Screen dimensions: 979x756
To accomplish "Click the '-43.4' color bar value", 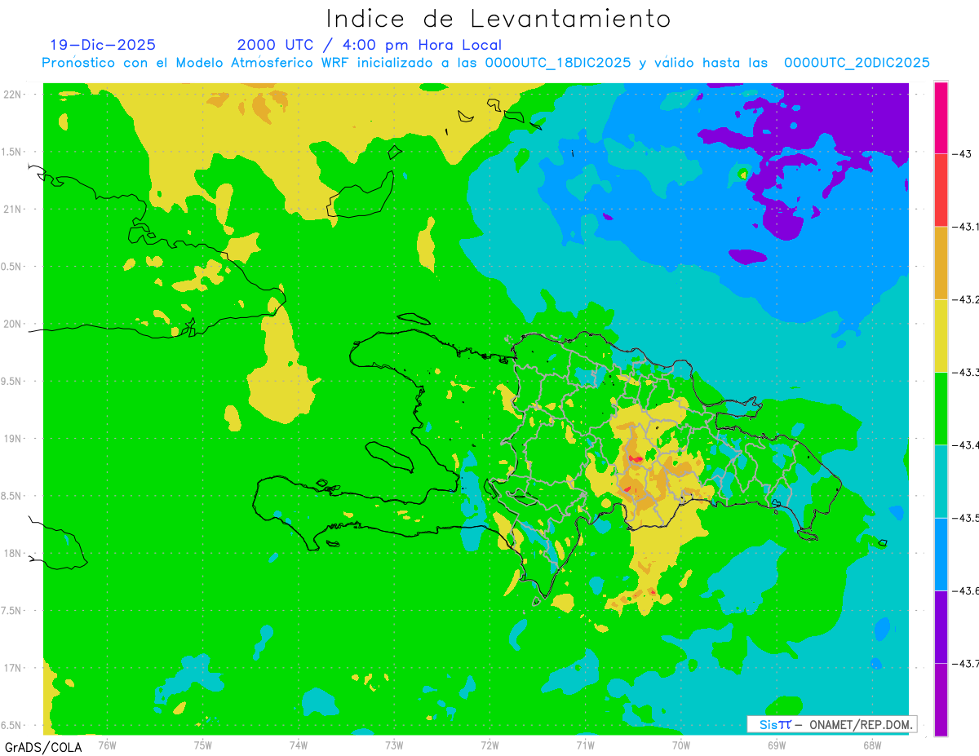I will tap(966, 444).
